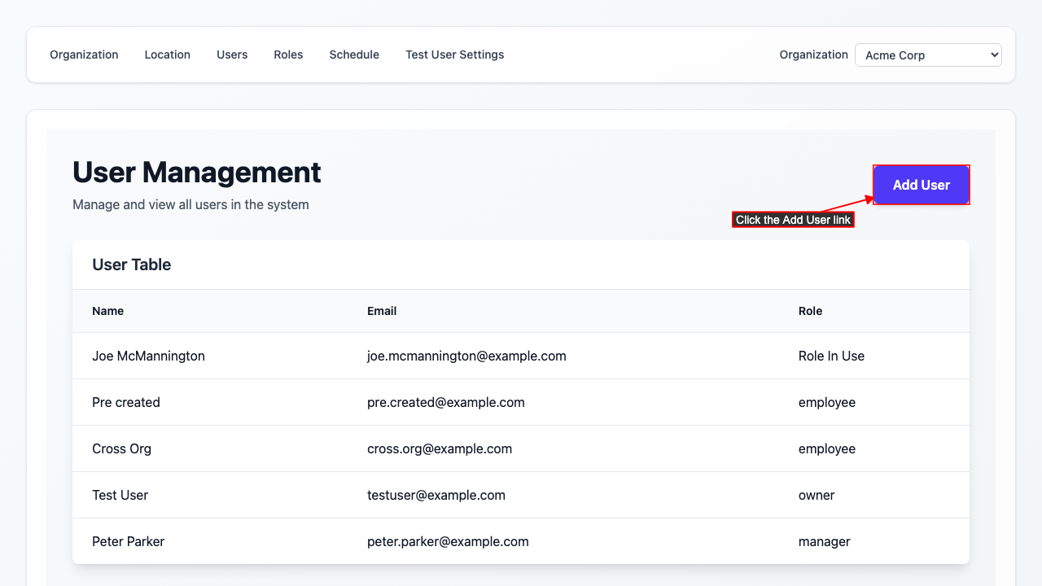Open the Roles section
This screenshot has height=586, width=1042.
tap(288, 55)
